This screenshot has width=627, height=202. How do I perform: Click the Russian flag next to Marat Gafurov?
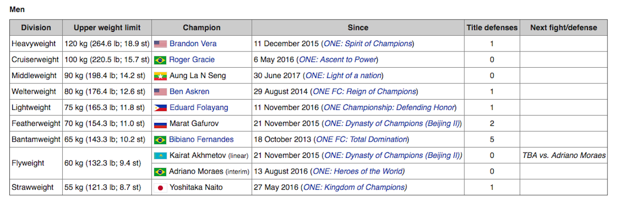coord(160,124)
